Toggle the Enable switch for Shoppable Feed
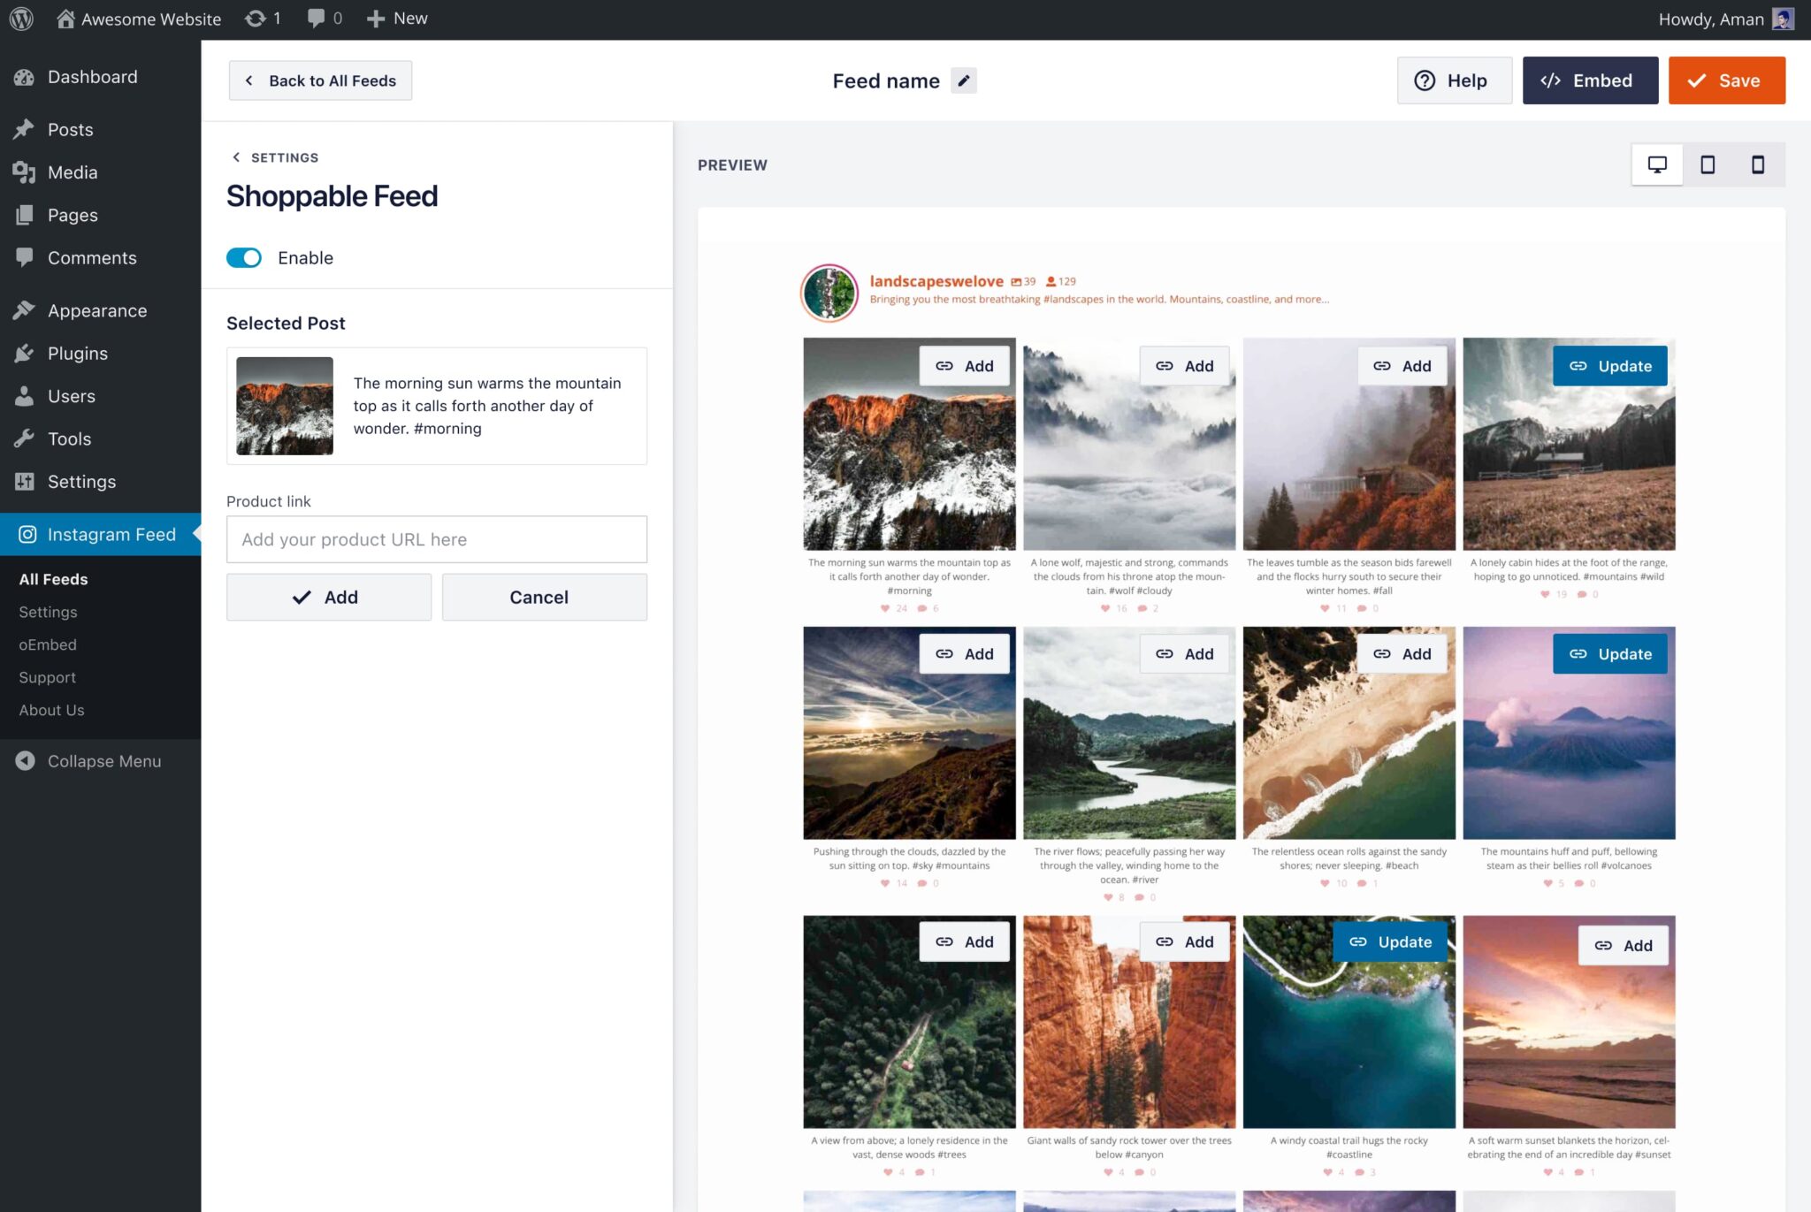1811x1212 pixels. point(244,257)
